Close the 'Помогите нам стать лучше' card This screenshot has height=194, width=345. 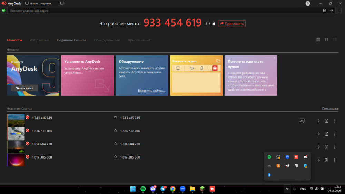(x=274, y=58)
